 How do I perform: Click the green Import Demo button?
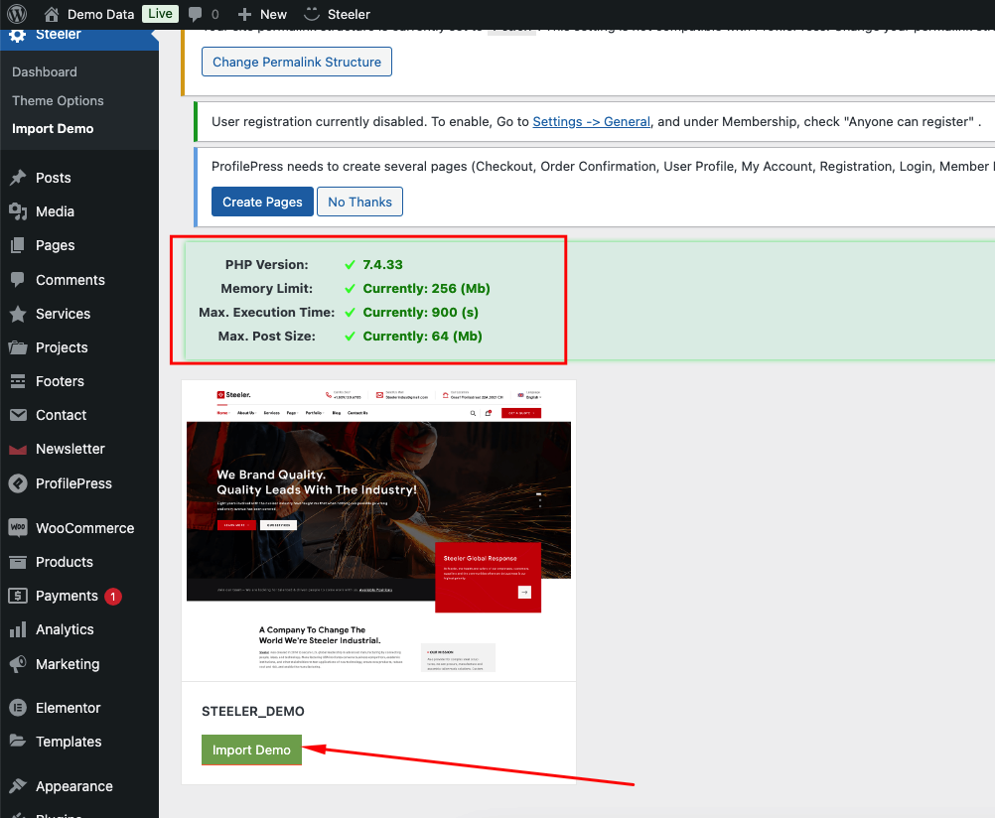251,750
